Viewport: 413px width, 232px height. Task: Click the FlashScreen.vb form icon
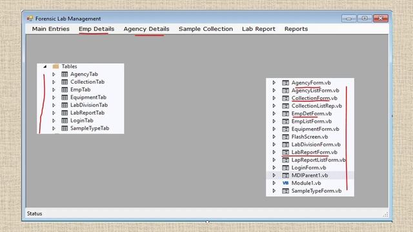pos(285,137)
